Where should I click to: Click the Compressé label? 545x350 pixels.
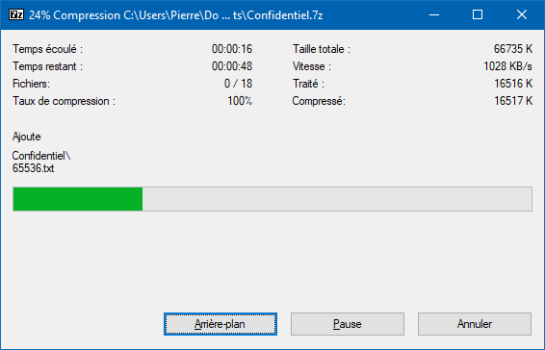(x=319, y=101)
